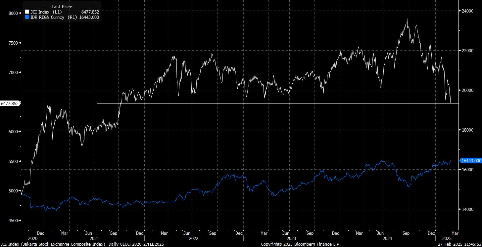Click the white JCI Index legend swatch

coord(27,12)
